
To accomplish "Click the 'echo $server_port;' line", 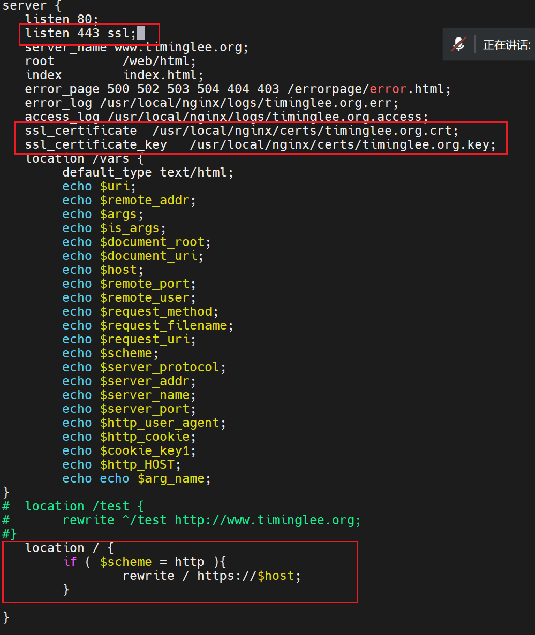I will pos(129,409).
